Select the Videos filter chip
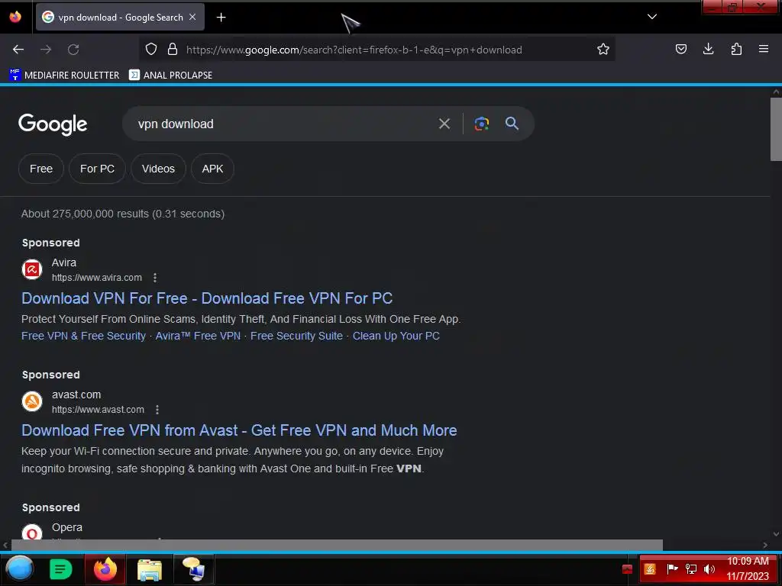 click(x=158, y=169)
